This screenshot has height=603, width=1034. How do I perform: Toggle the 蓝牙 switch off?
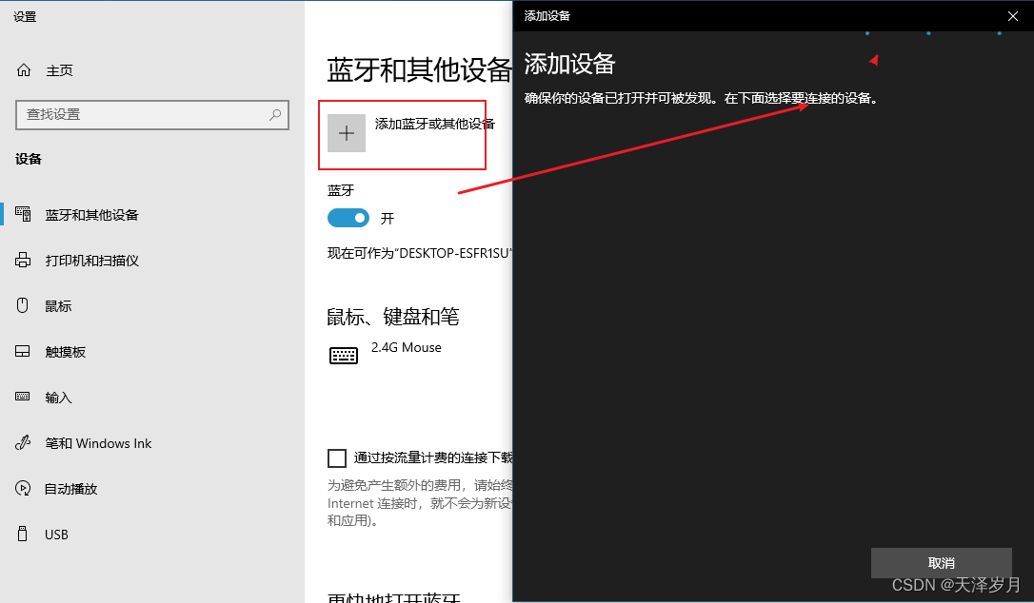[x=348, y=218]
